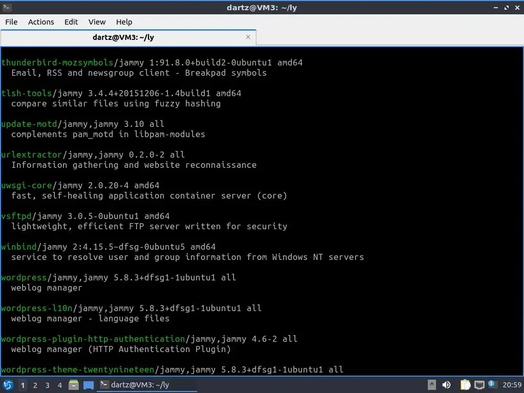Click the update-motd package name
Image resolution: width=524 pixels, height=393 pixels.
pos(29,124)
